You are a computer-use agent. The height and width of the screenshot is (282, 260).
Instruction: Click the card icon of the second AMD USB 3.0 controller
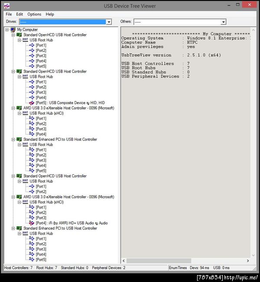pos(19,197)
